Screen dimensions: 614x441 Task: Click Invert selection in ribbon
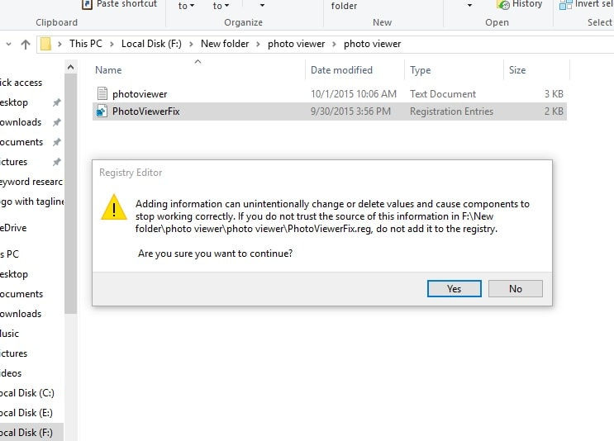(586, 4)
